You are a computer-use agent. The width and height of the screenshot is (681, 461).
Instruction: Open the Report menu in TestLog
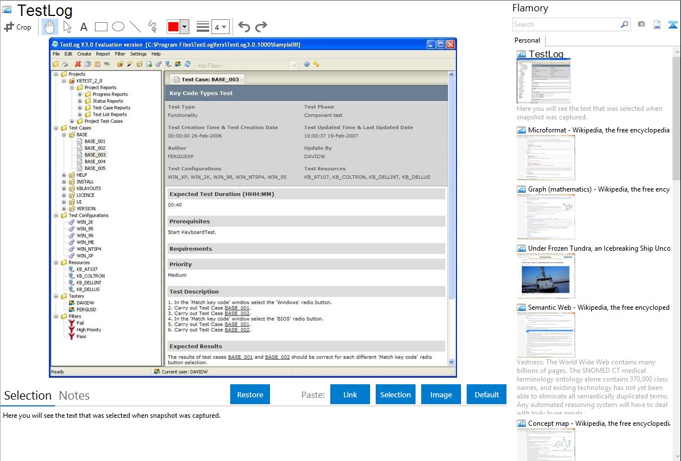click(x=103, y=54)
